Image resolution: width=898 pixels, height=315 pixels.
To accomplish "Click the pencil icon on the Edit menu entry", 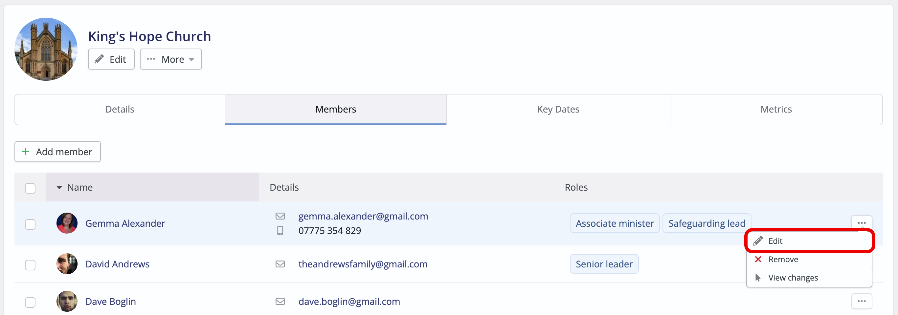I will 757,241.
